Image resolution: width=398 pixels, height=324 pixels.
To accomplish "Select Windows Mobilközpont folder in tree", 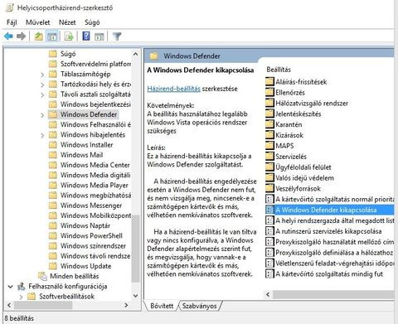I will 90,215.
